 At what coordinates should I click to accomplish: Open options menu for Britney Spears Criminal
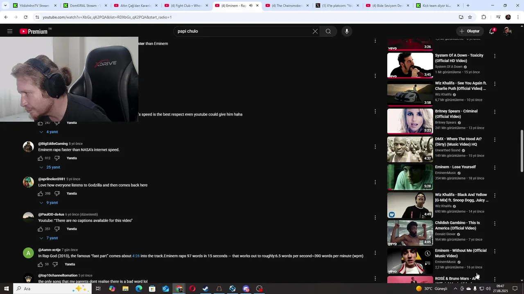pyautogui.click(x=495, y=112)
